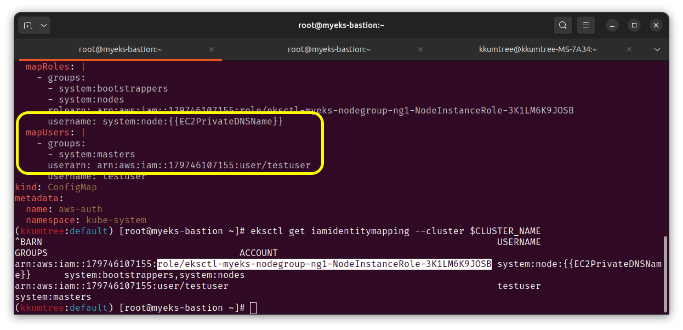Maximize the terminal window
Image resolution: width=683 pixels, height=330 pixels.
pyautogui.click(x=634, y=25)
